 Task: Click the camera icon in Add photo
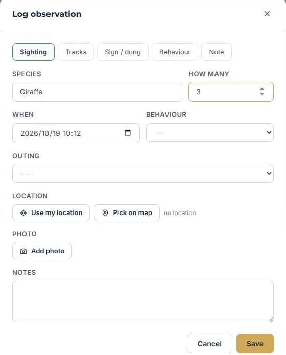click(x=23, y=251)
